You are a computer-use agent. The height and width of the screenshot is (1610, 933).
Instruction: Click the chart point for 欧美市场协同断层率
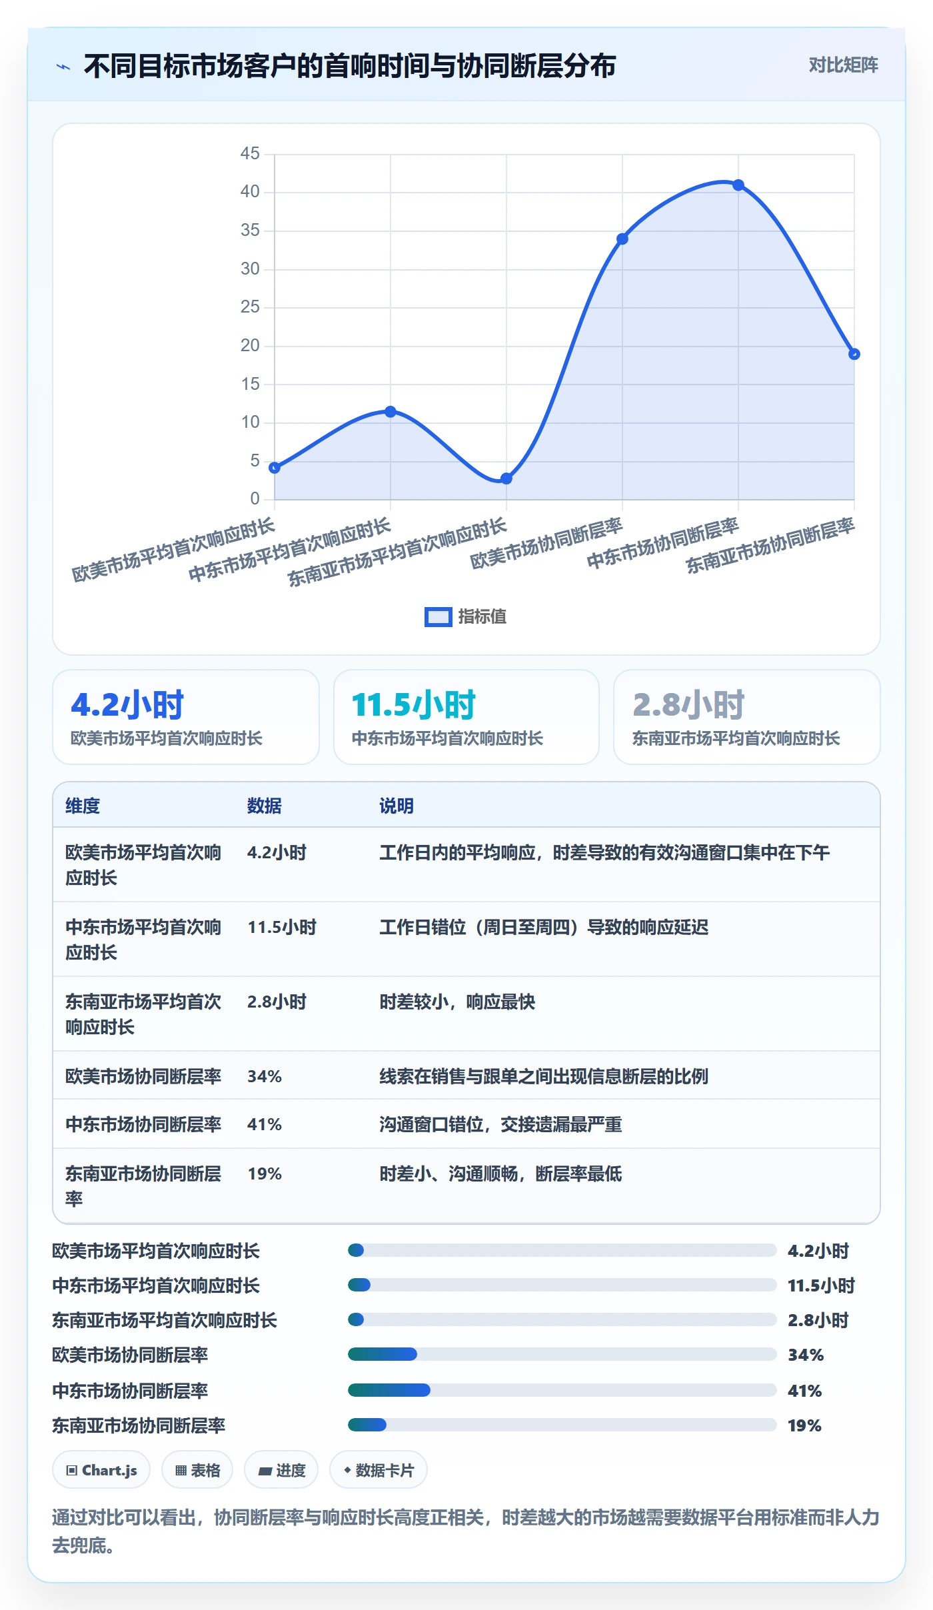[x=622, y=239]
